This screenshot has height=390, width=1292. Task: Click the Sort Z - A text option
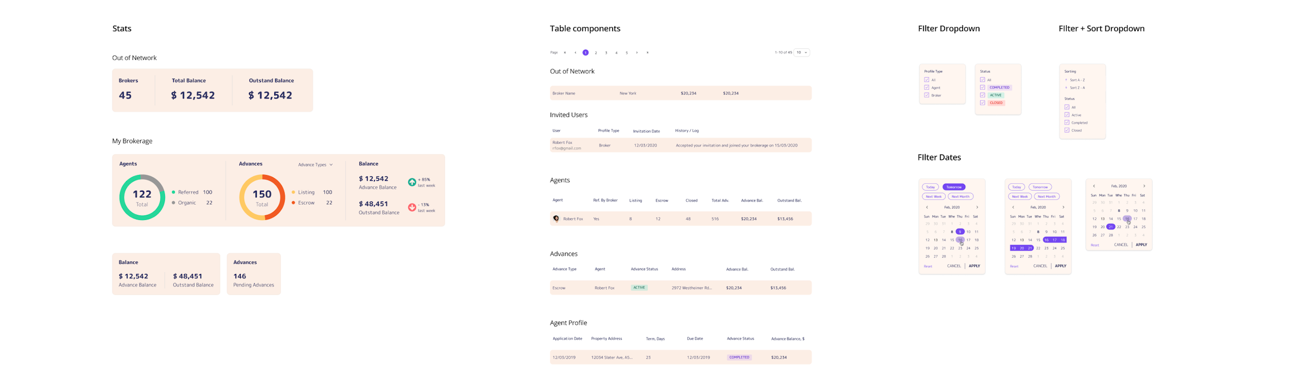tap(1077, 88)
